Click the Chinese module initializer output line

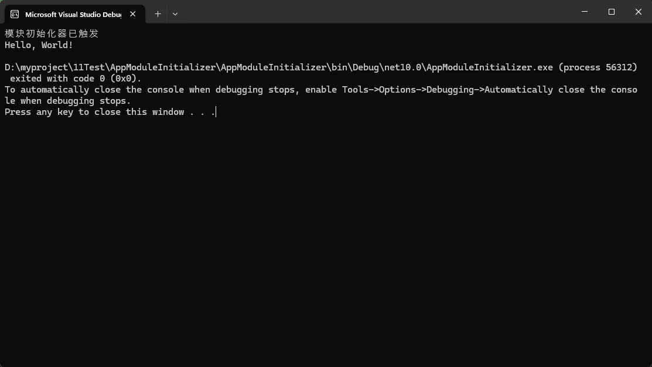click(x=52, y=33)
